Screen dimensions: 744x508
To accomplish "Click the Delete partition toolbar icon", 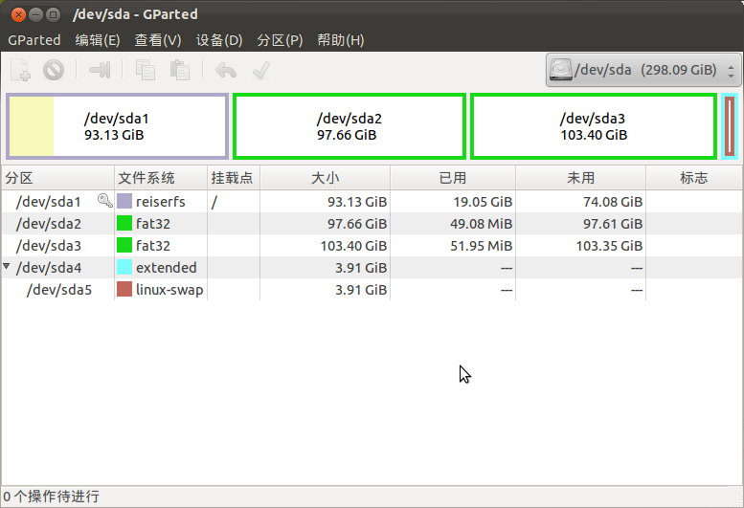I will click(x=54, y=70).
